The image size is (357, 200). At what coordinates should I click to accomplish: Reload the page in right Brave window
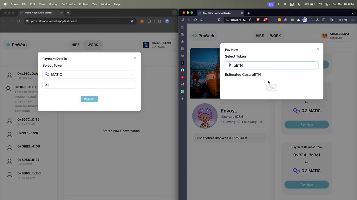[196, 20]
